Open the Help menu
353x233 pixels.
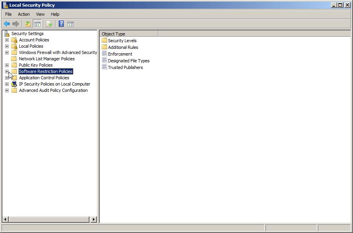point(55,14)
